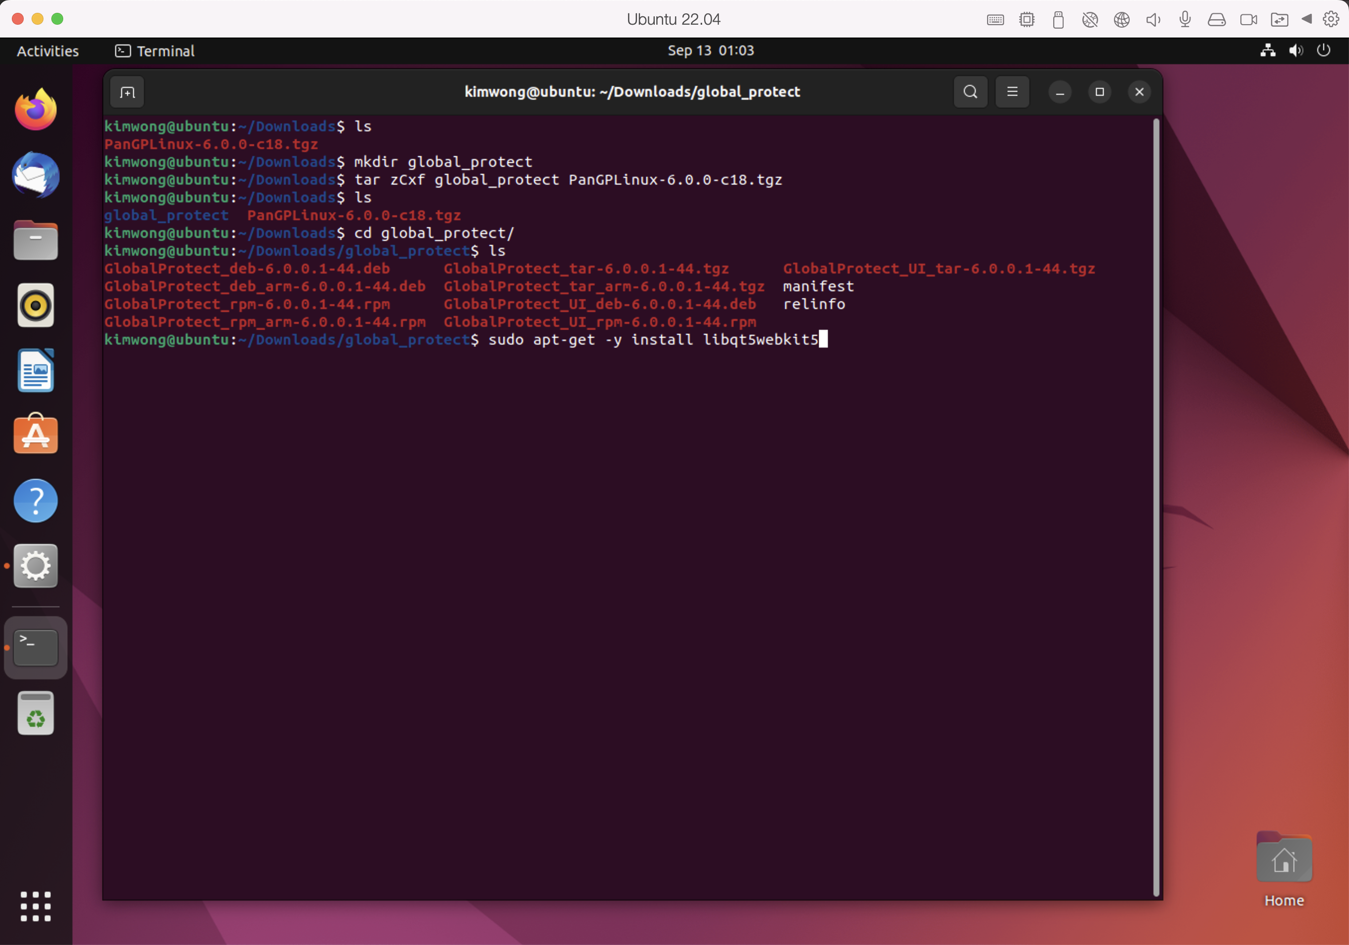Viewport: 1349px width, 945px height.
Task: Maximize the terminal window
Action: [x=1099, y=92]
